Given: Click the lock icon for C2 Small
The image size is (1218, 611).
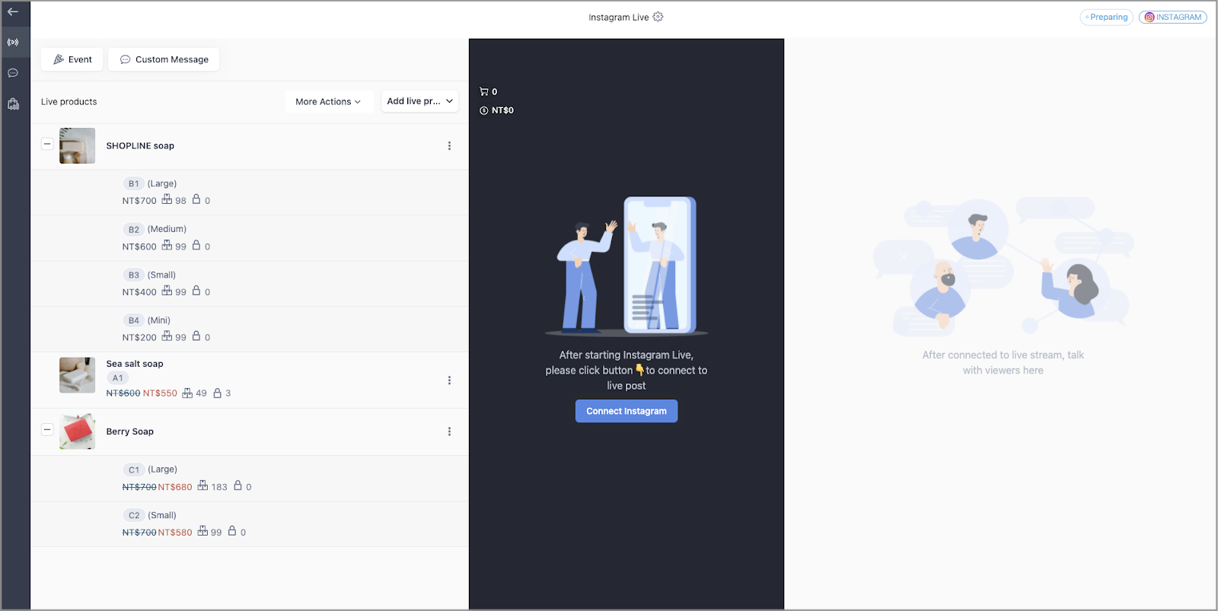Looking at the screenshot, I should click(232, 531).
